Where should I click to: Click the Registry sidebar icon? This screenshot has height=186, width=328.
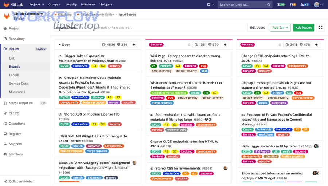pos(5,134)
